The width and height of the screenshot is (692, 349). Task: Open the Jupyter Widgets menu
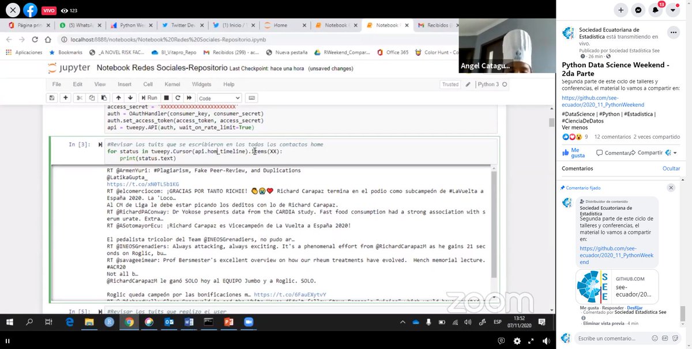(x=202, y=84)
